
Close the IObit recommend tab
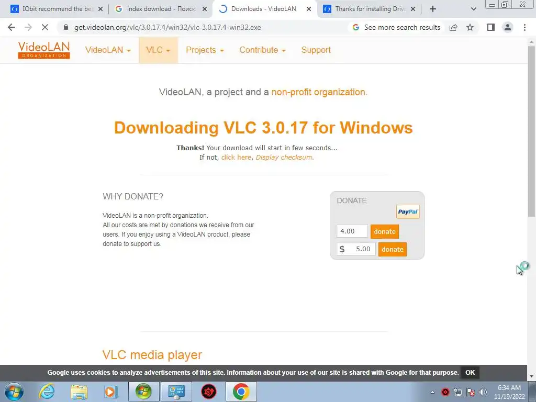click(x=100, y=9)
